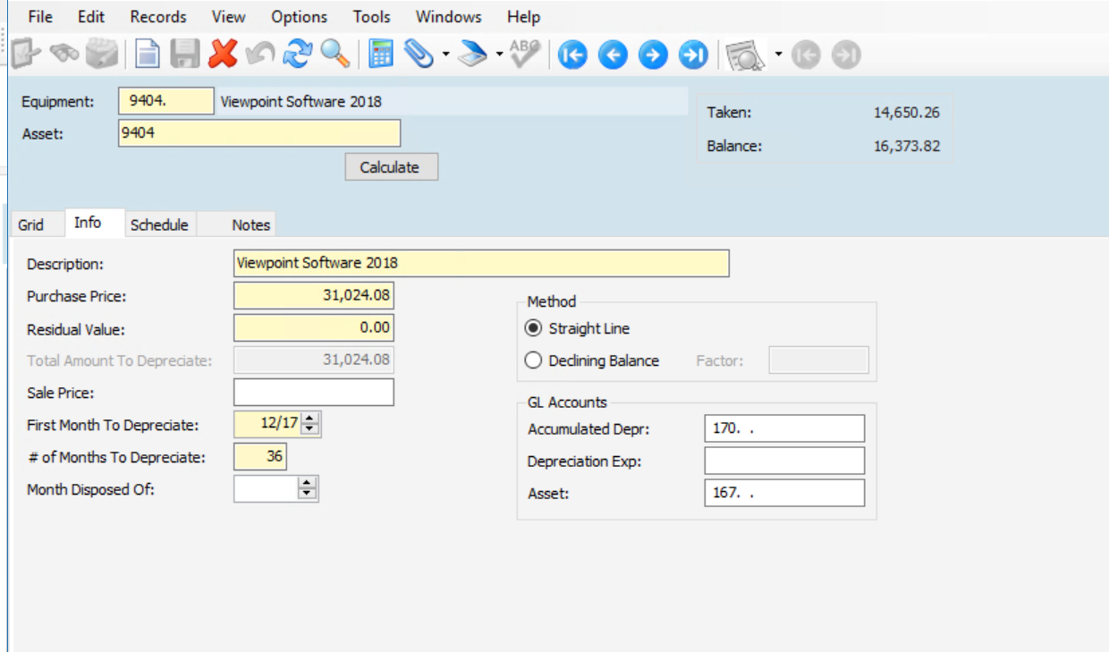
Task: Click the paperclip attachments icon
Action: click(x=419, y=55)
